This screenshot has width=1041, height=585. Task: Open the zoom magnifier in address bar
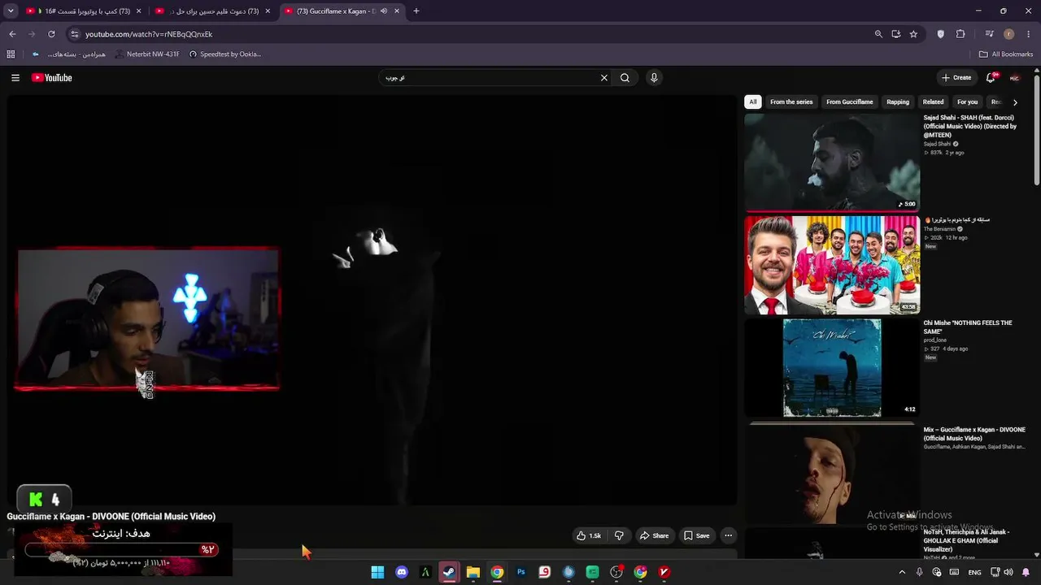[x=878, y=34]
